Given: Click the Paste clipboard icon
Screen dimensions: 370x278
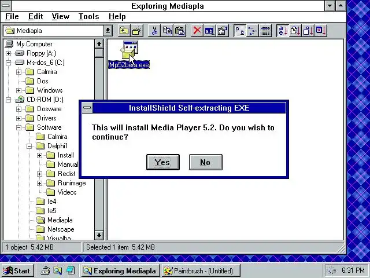Looking at the screenshot, I should pyautogui.click(x=180, y=31).
